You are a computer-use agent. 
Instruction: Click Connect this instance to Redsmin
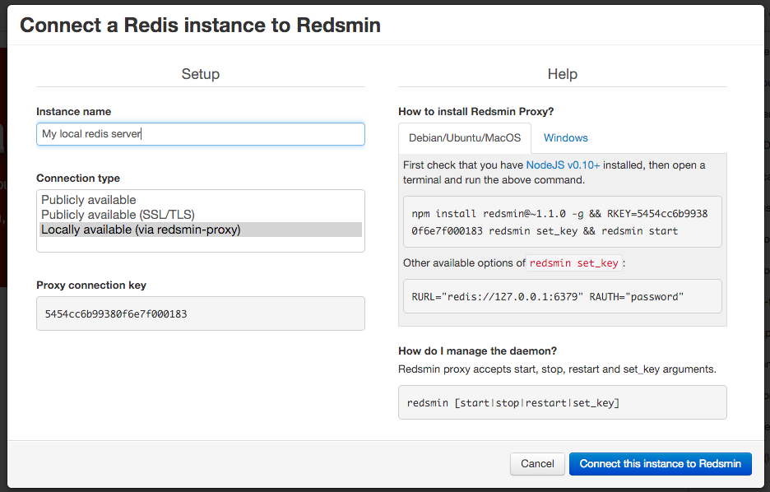pyautogui.click(x=660, y=463)
